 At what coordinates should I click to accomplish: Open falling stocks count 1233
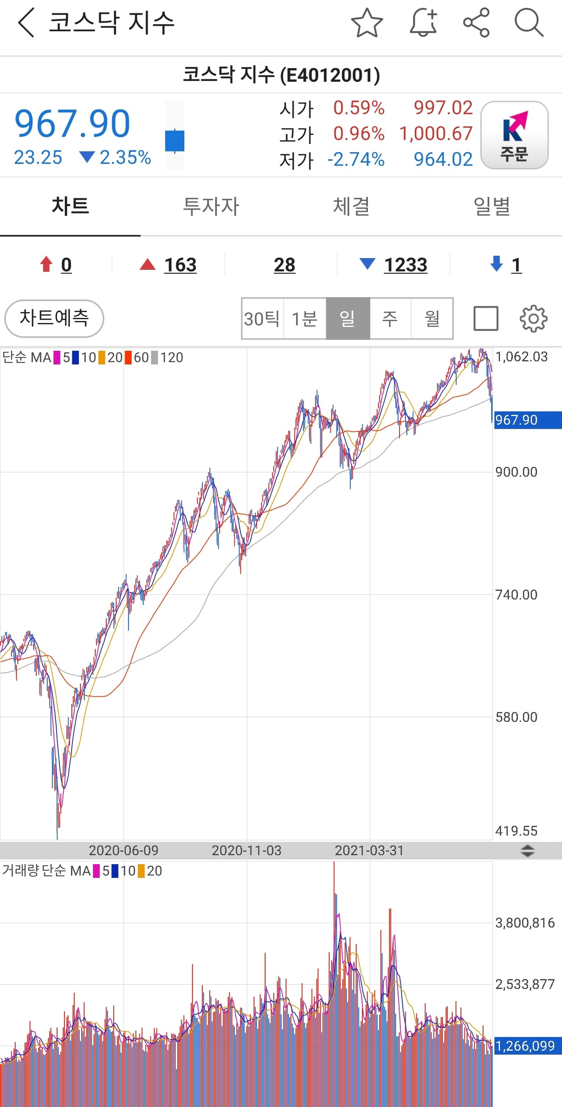[x=406, y=265]
